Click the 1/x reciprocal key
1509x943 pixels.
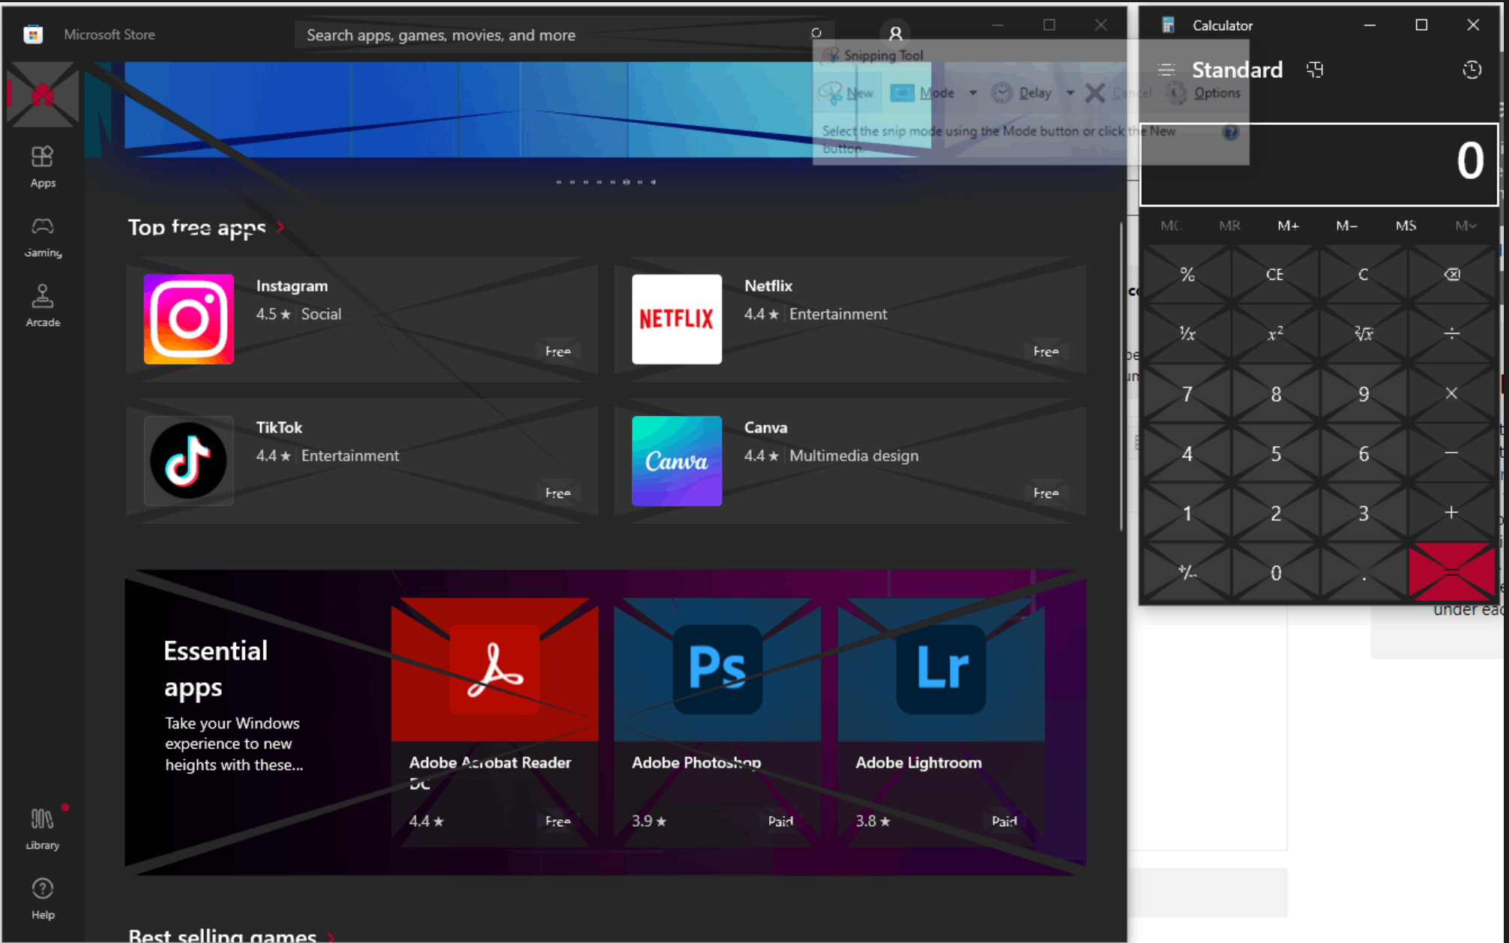(x=1187, y=334)
